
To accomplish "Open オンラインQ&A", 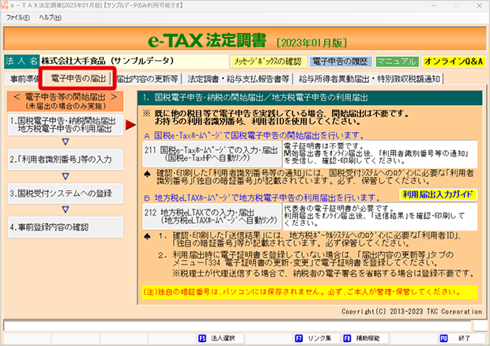I will coord(454,61).
